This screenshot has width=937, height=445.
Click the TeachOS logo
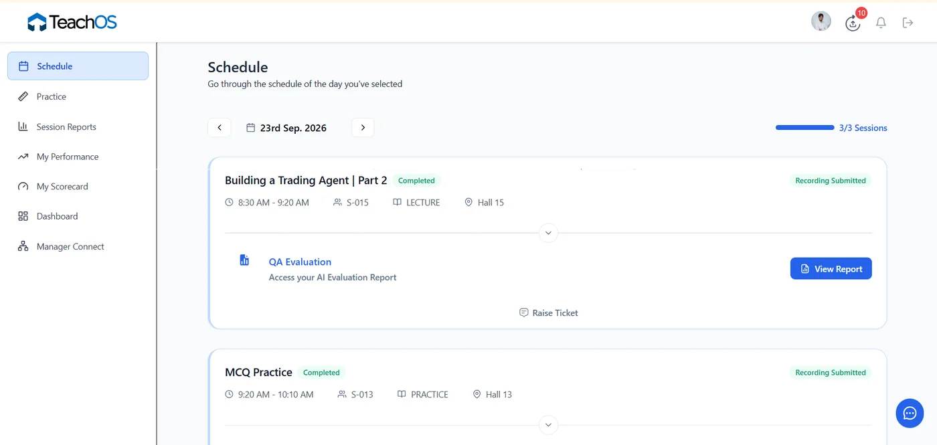(x=72, y=22)
